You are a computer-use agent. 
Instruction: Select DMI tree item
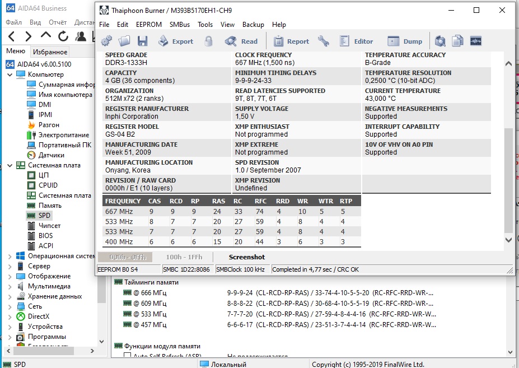coord(39,105)
